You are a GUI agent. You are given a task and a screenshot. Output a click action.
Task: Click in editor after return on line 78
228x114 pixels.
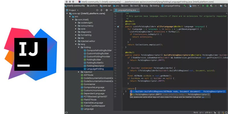pos(136,89)
